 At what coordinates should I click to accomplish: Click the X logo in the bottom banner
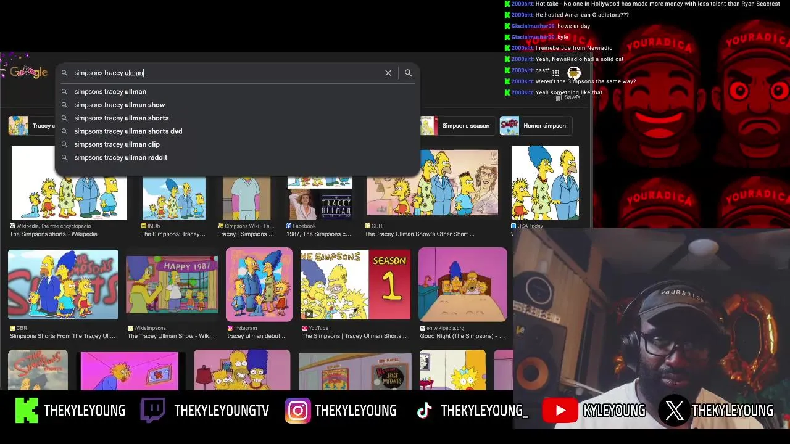coord(675,411)
